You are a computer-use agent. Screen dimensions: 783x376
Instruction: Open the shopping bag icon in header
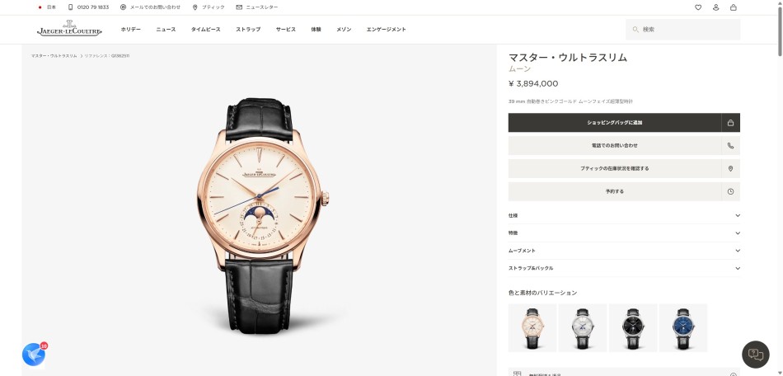pyautogui.click(x=733, y=7)
